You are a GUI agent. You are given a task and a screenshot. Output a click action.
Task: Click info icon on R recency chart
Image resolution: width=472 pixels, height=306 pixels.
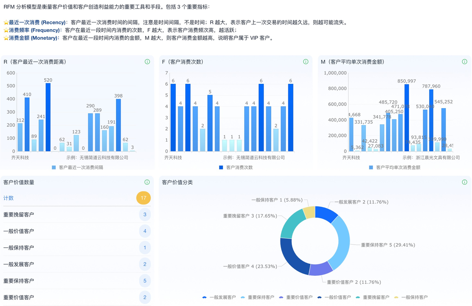tap(147, 62)
